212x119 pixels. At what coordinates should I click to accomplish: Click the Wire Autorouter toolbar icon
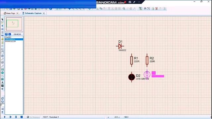pos(140,9)
